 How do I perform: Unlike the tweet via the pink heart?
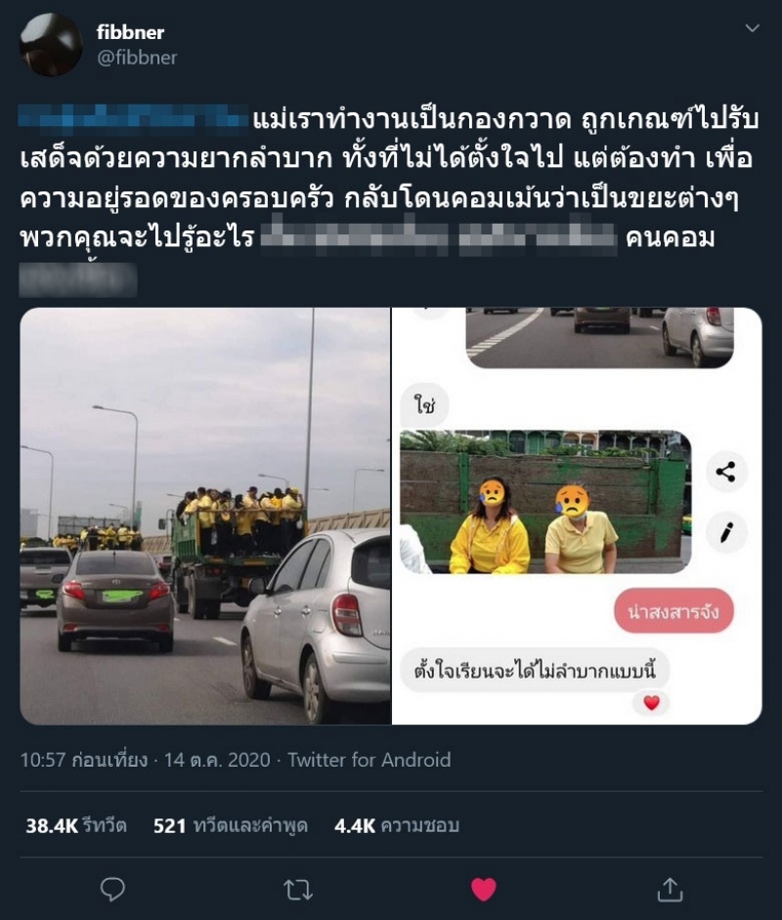(484, 890)
